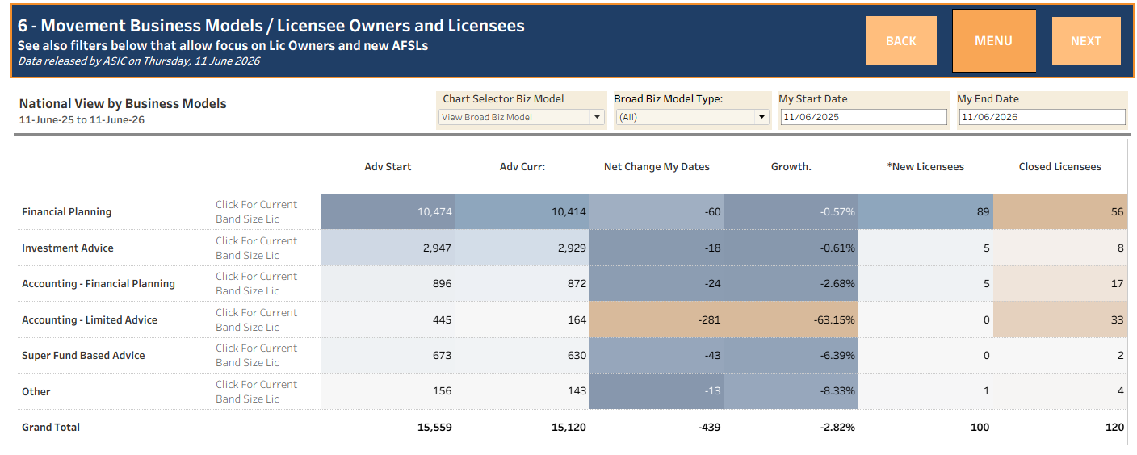Click Growth cell -0.57%
The width and height of the screenshot is (1137, 455).
coord(791,211)
